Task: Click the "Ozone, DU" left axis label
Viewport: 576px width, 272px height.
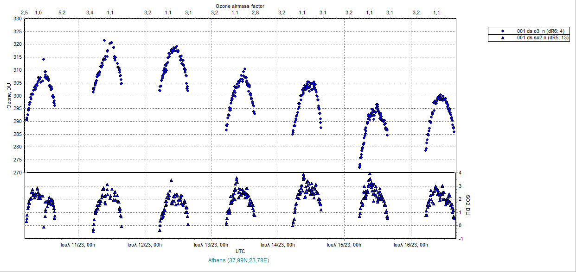Action: click(9, 95)
